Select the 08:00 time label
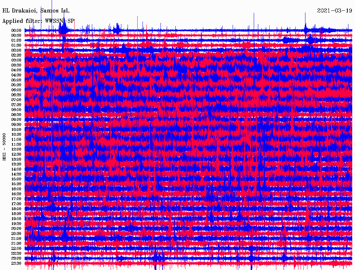This screenshot has height=270, width=355. [16, 110]
